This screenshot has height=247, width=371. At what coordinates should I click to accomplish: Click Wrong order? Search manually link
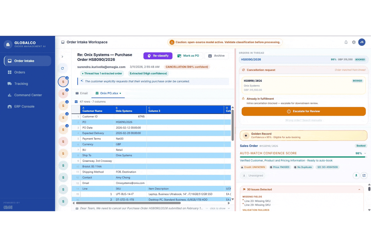pos(304,120)
